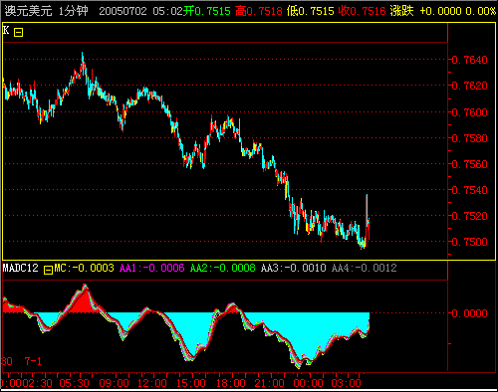This screenshot has height=392, width=498.
Task: Click the 0.7560 price axis label
Action: coord(470,164)
